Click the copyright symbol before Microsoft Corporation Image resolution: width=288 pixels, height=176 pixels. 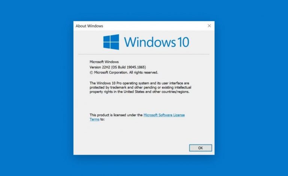click(91, 72)
